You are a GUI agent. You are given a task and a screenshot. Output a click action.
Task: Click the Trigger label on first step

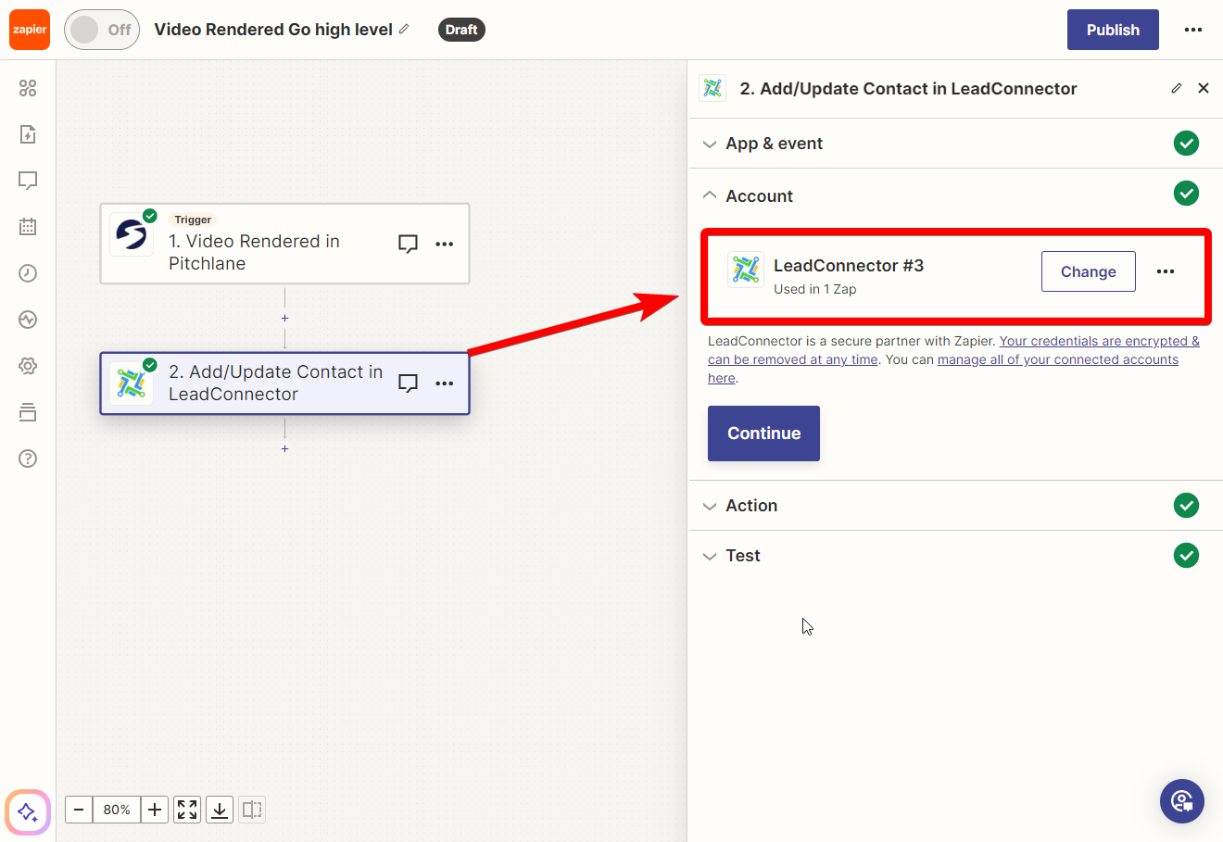pos(193,220)
